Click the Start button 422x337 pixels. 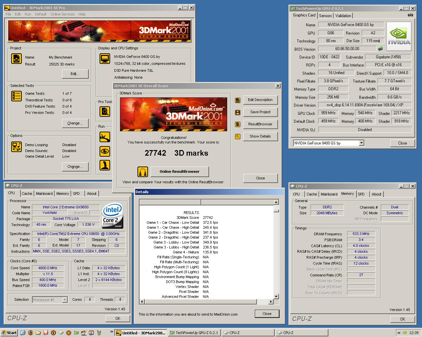9,333
